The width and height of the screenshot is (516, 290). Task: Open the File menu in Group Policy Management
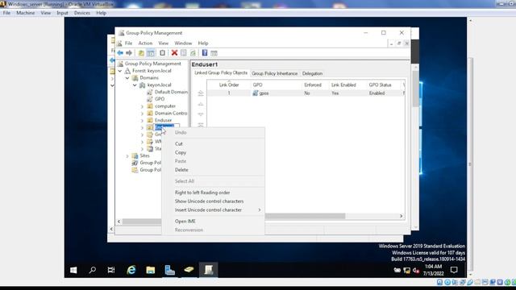128,43
